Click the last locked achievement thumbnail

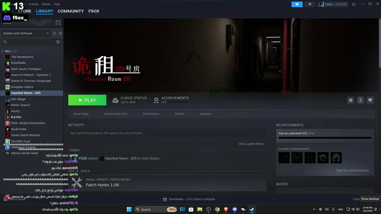pyautogui.click(x=336, y=158)
